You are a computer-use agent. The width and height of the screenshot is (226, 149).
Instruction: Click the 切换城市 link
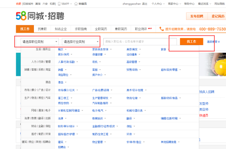(x=28, y=4)
